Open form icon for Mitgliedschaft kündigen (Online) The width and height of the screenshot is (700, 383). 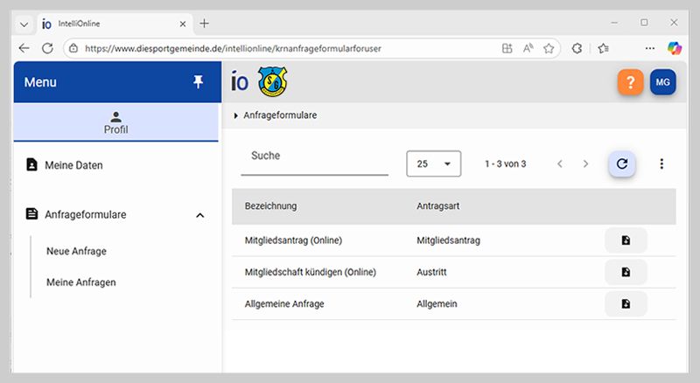pyautogui.click(x=626, y=272)
